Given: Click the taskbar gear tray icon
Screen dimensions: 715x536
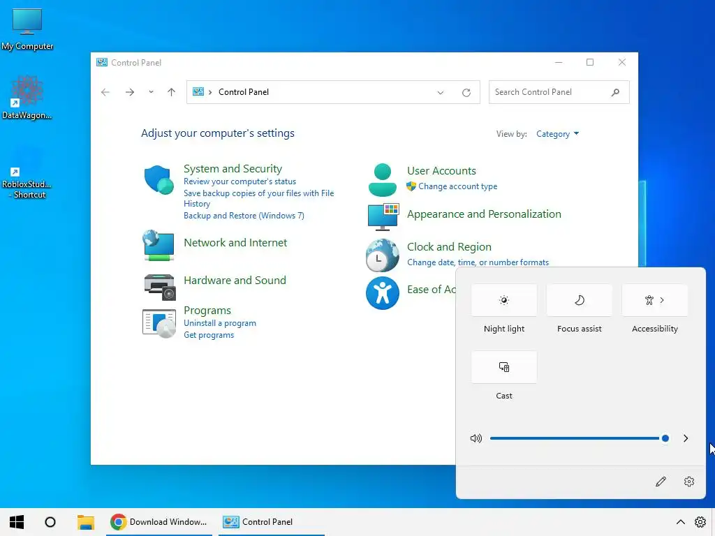Looking at the screenshot, I should 700,522.
